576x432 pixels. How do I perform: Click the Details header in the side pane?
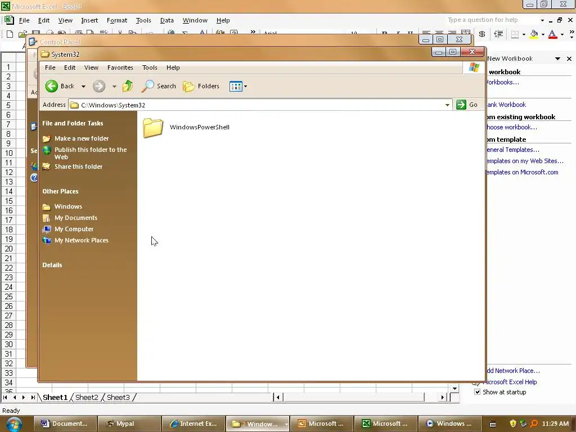pyautogui.click(x=52, y=265)
